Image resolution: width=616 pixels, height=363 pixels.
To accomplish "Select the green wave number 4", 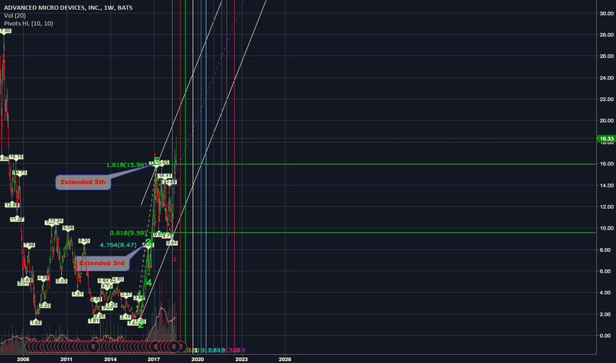I will 149,282.
